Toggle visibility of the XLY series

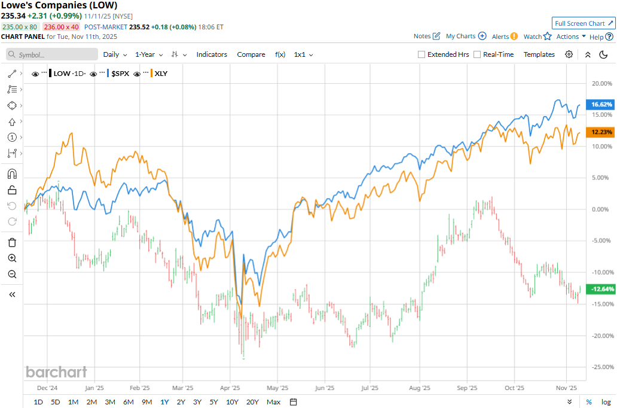click(136, 74)
